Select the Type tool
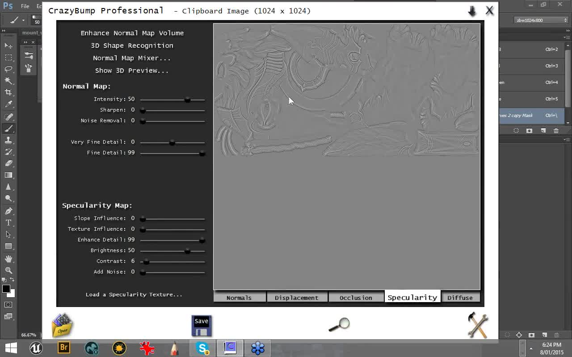572x357 pixels. click(x=8, y=223)
